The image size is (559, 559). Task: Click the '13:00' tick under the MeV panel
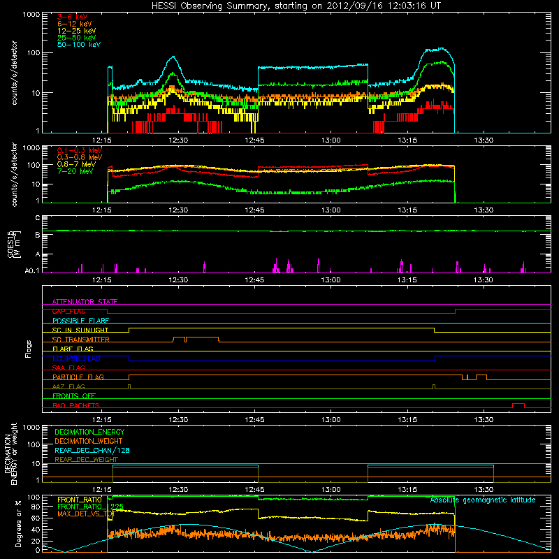click(331, 210)
